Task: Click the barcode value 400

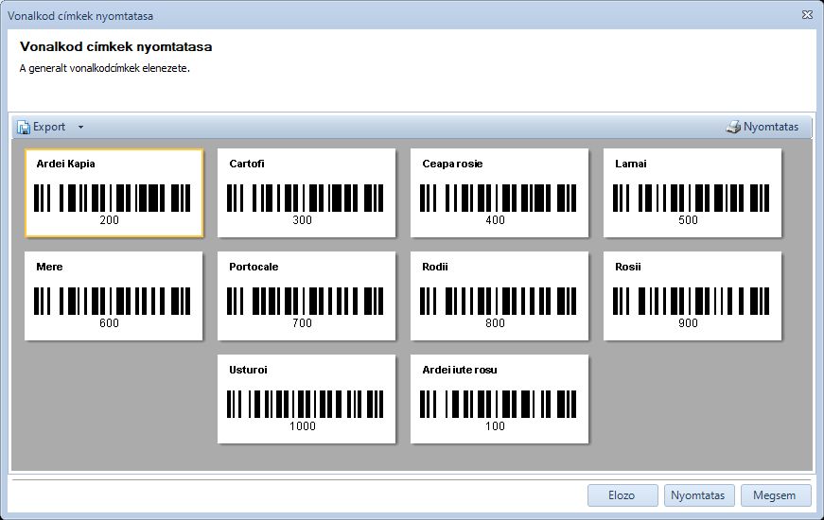Action: [x=495, y=220]
